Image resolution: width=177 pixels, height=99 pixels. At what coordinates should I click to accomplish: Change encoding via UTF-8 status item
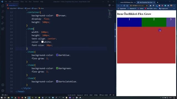click(86, 95)
